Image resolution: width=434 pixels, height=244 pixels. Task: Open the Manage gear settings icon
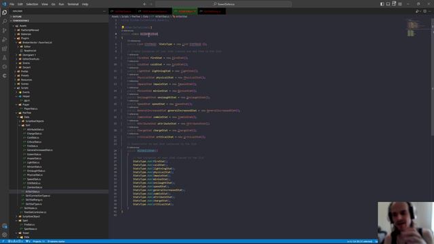(5, 235)
